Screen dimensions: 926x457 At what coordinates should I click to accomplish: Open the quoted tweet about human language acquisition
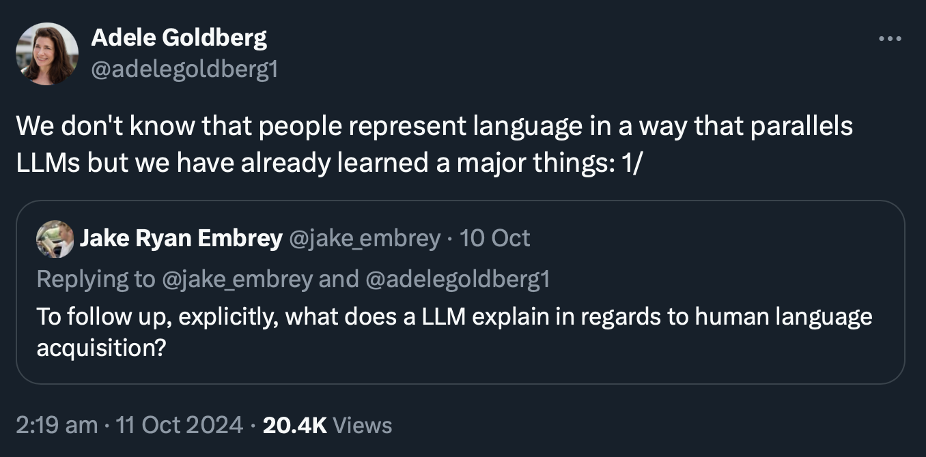[x=454, y=317]
